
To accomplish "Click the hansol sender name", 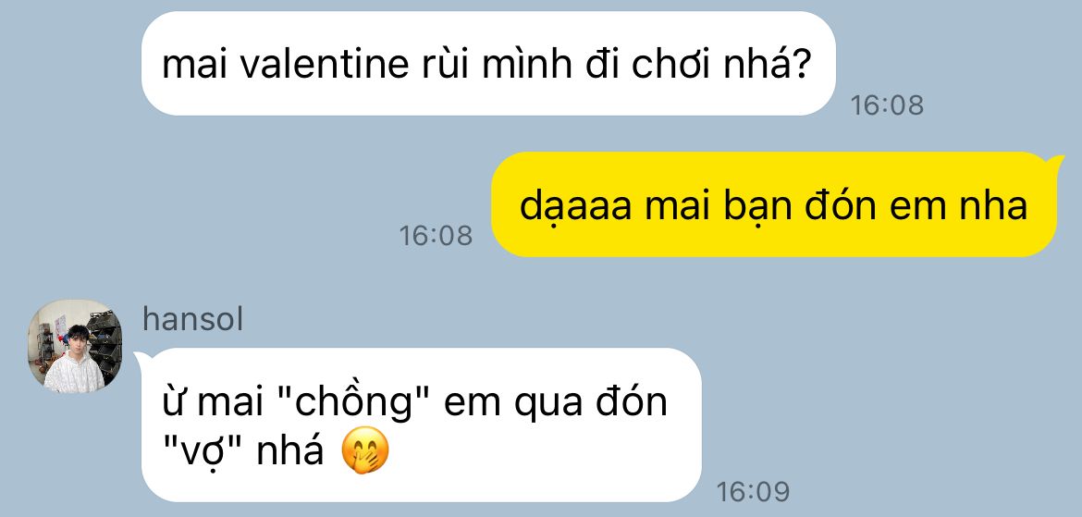I will point(192,320).
